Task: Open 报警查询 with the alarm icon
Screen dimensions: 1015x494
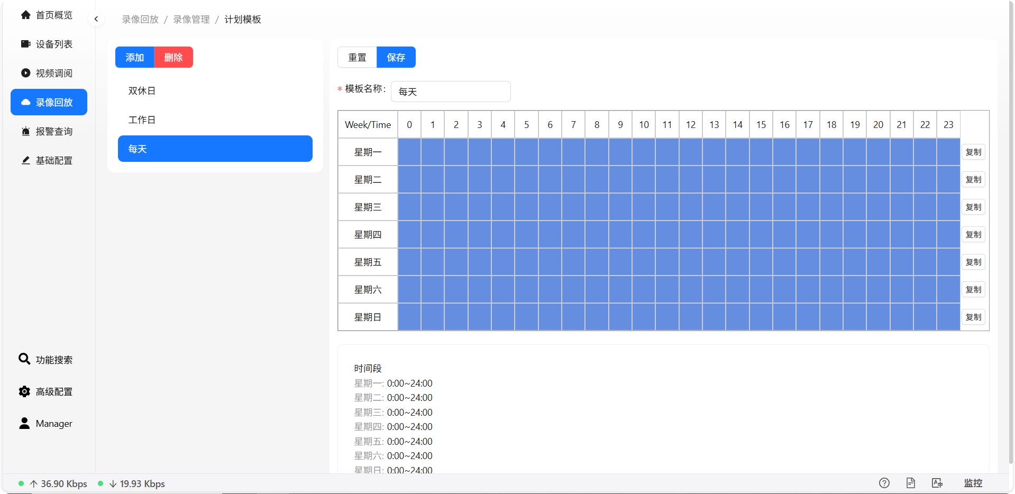Action: click(x=25, y=131)
